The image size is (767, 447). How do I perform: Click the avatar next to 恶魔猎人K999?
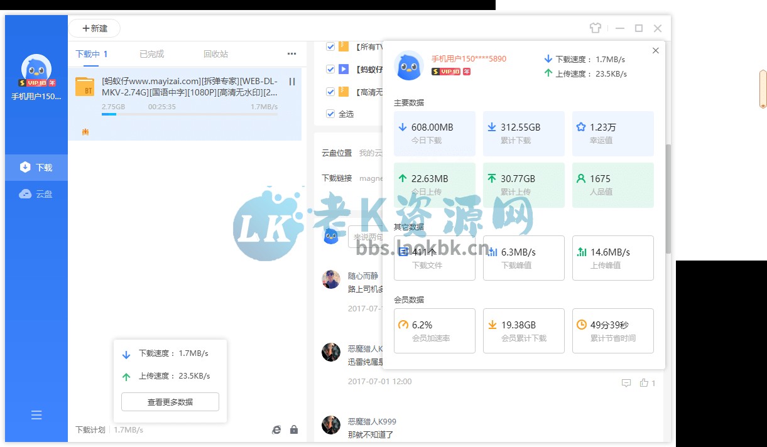[x=331, y=425]
